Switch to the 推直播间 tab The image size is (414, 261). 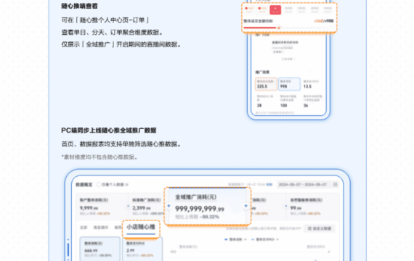[x=101, y=228]
